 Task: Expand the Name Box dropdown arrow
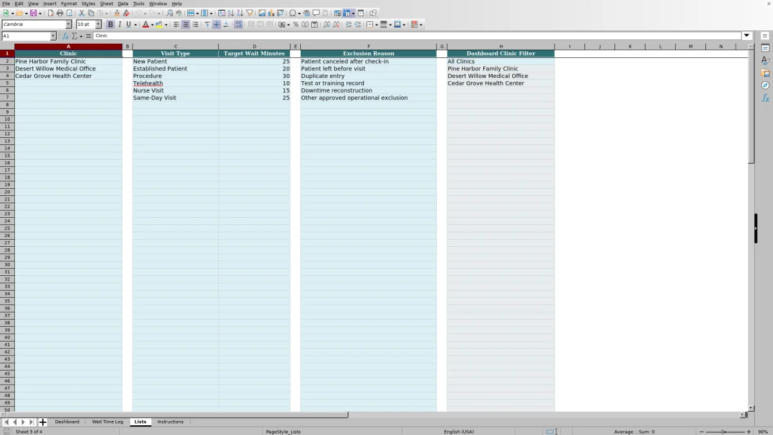pyautogui.click(x=53, y=36)
